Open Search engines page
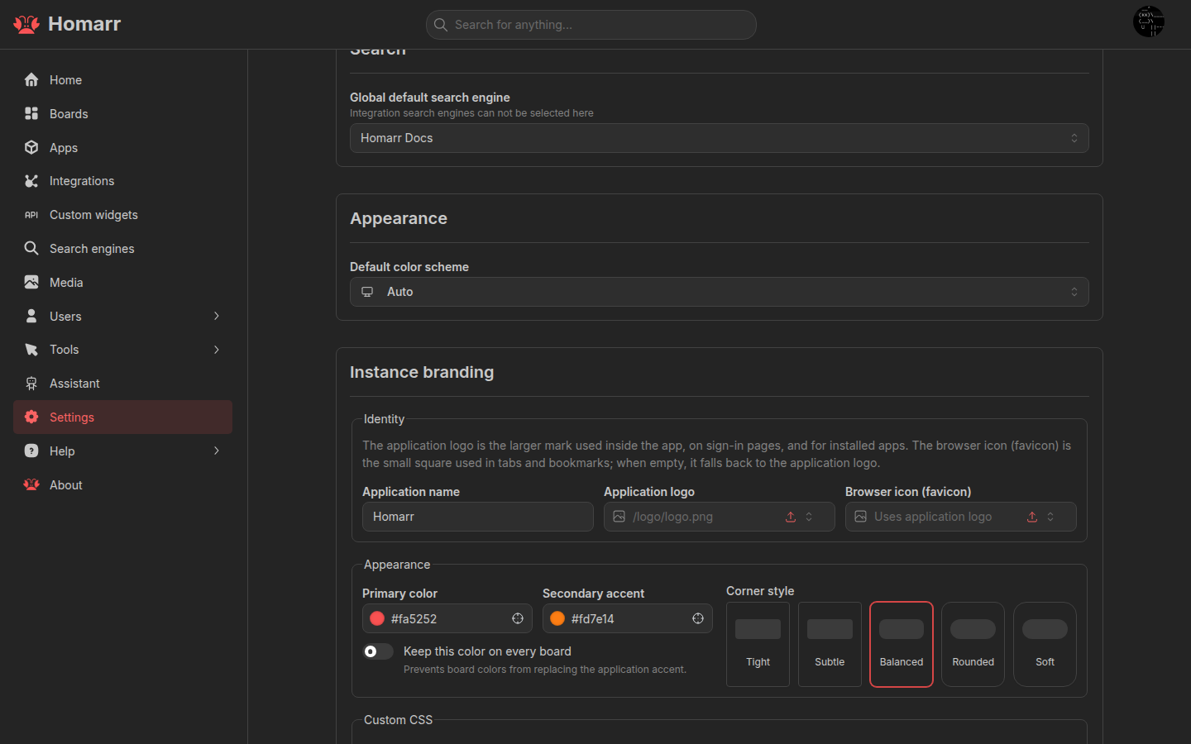This screenshot has height=744, width=1191. [122, 248]
